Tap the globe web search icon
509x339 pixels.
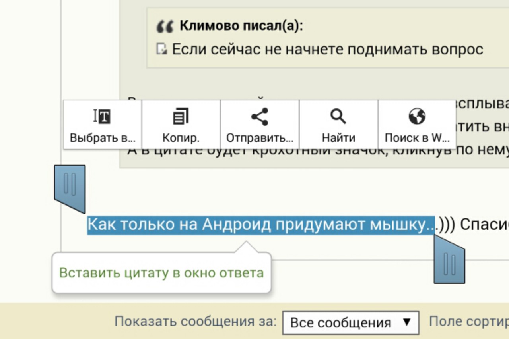417,117
